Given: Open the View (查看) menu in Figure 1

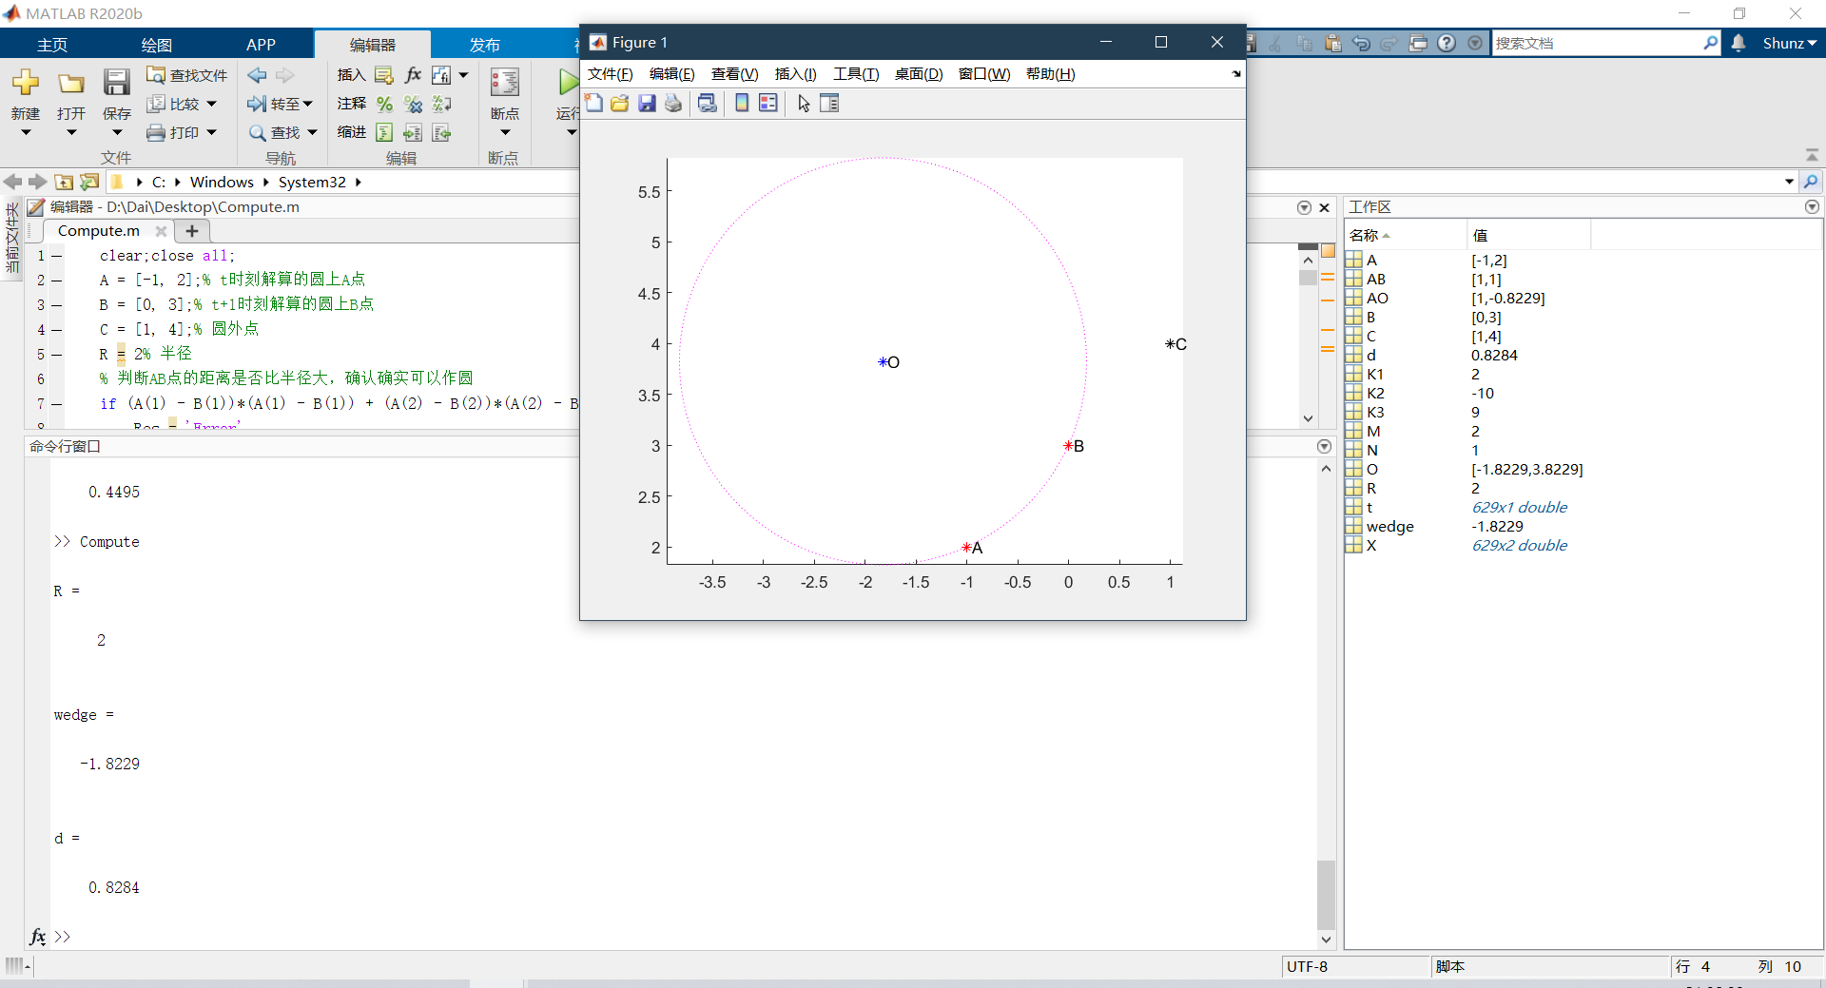Looking at the screenshot, I should pos(734,74).
